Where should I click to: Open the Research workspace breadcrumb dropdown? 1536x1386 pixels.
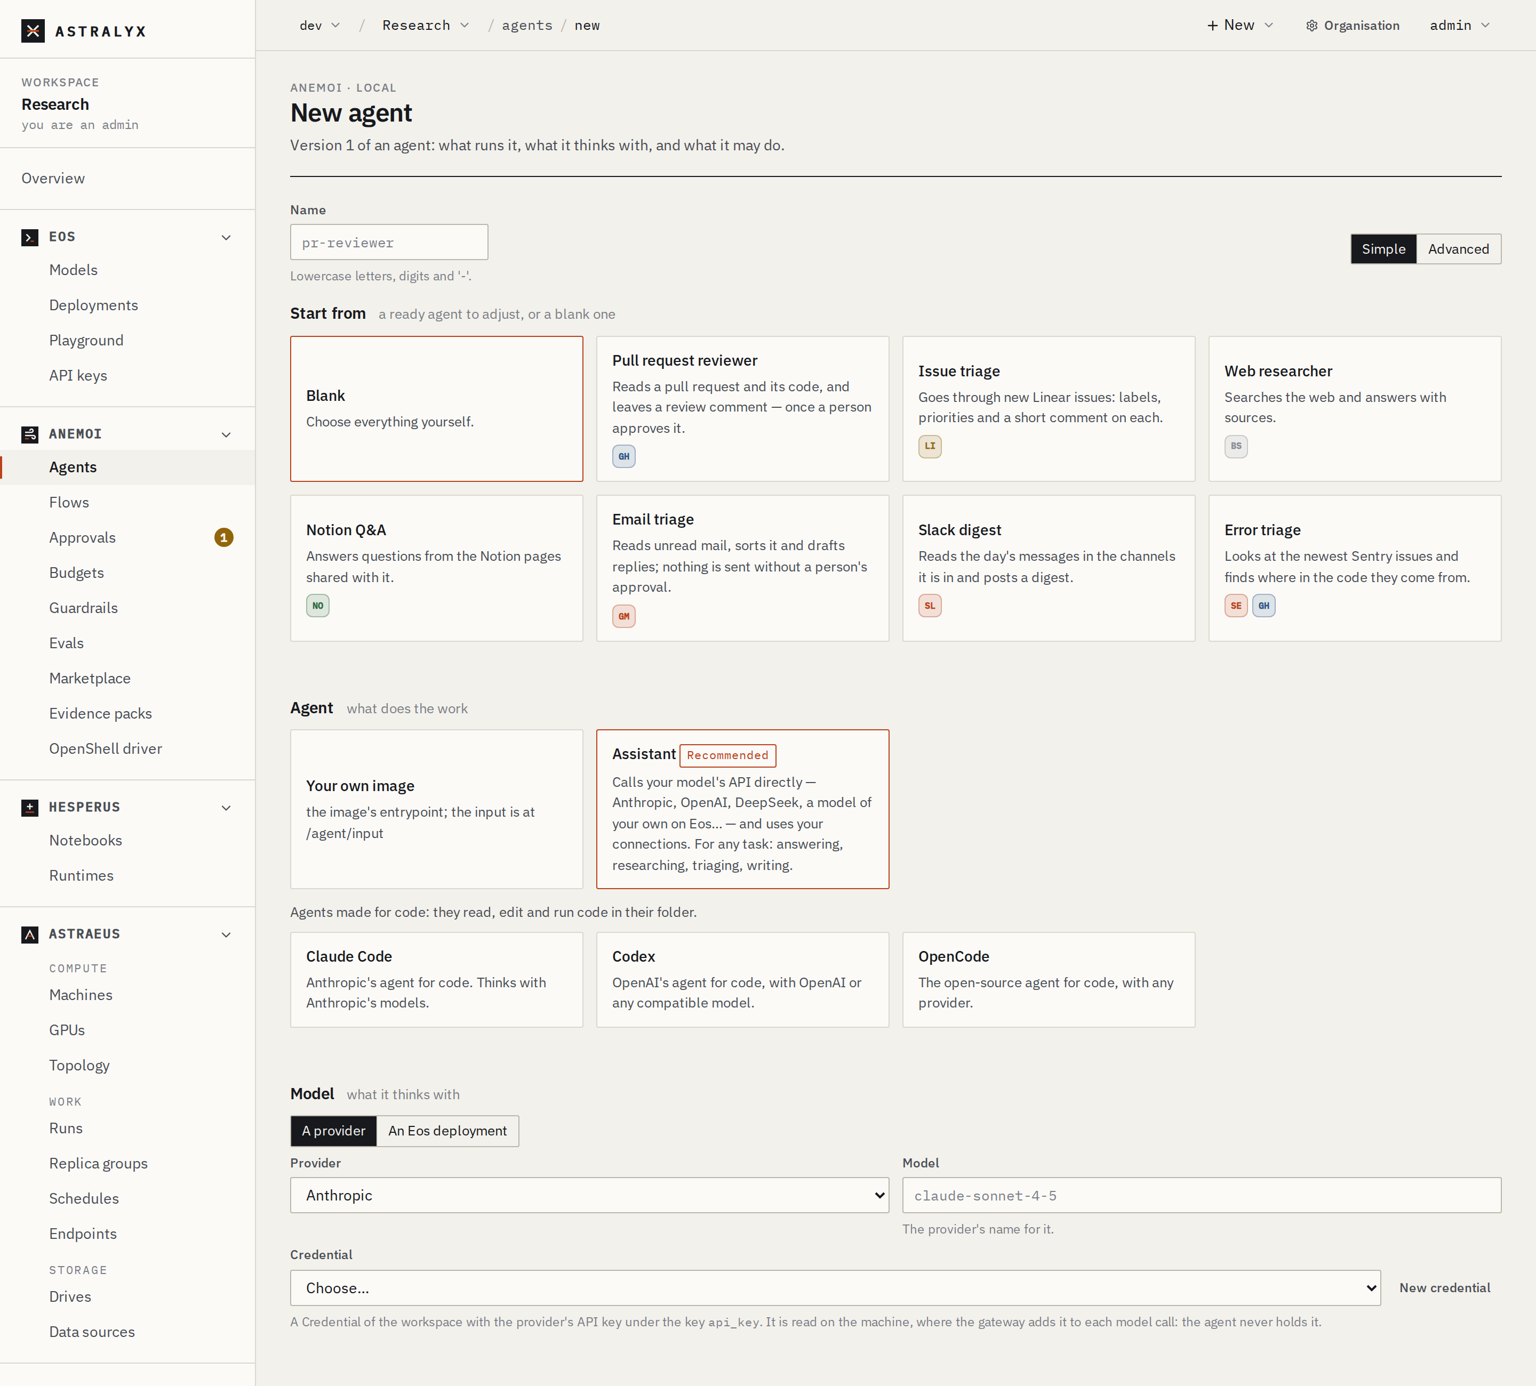pyautogui.click(x=425, y=26)
